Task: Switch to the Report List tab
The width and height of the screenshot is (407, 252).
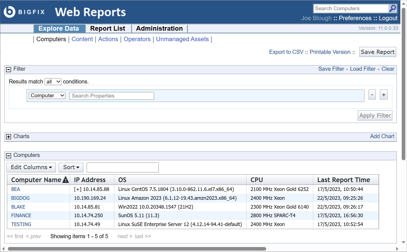Action: coord(108,28)
